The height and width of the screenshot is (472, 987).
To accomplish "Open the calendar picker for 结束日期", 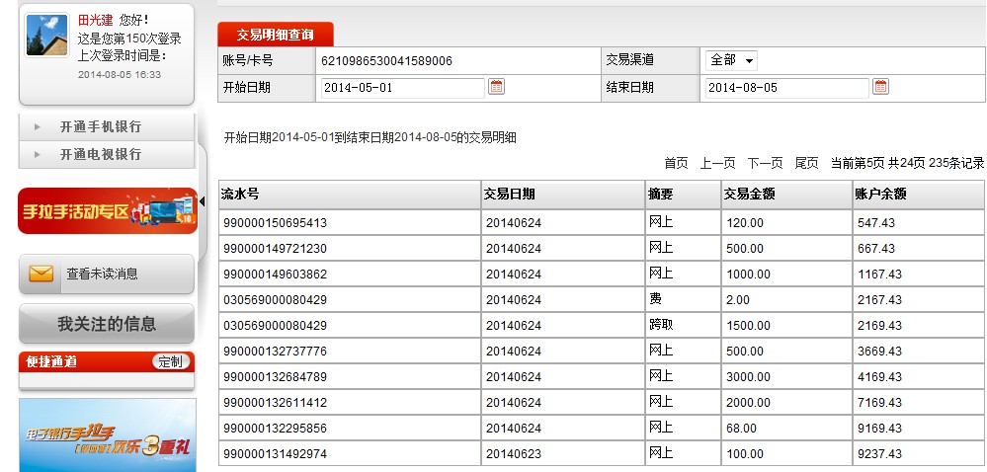I will click(880, 87).
